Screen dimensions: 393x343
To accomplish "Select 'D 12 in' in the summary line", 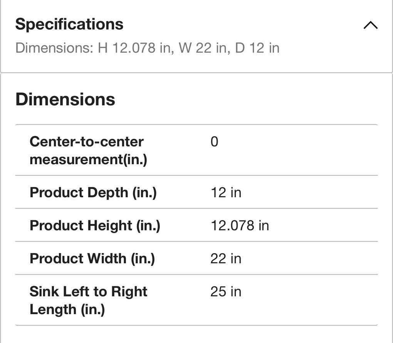I will click(x=257, y=48).
